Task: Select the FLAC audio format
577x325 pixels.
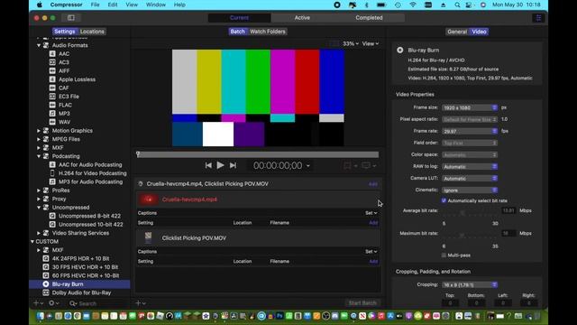Action: pos(65,105)
